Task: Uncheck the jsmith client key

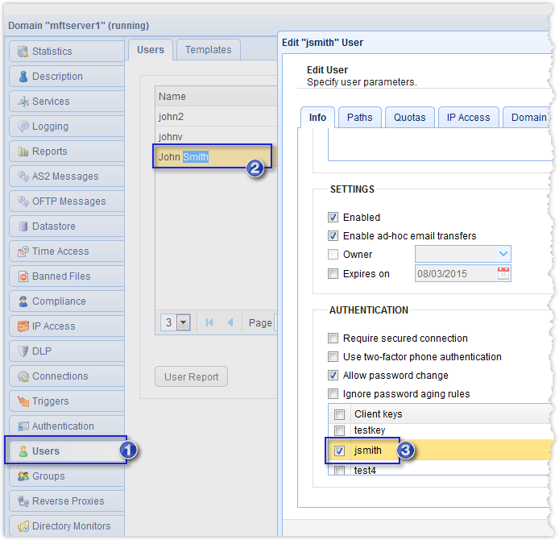Action: tap(340, 451)
